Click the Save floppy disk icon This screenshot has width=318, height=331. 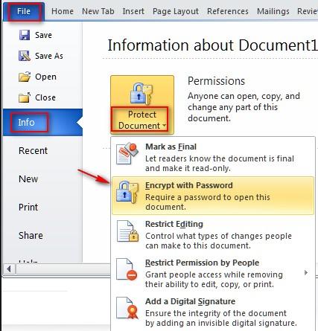click(25, 35)
